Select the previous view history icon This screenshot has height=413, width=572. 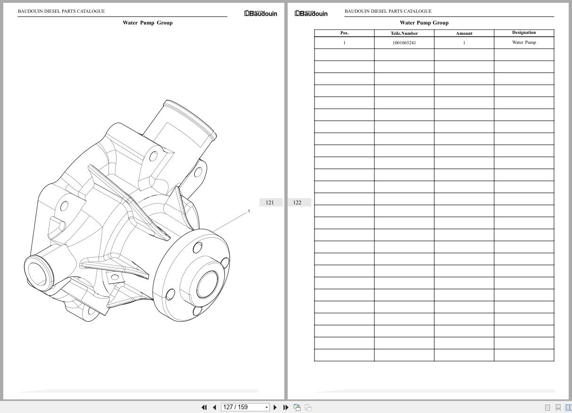click(297, 407)
